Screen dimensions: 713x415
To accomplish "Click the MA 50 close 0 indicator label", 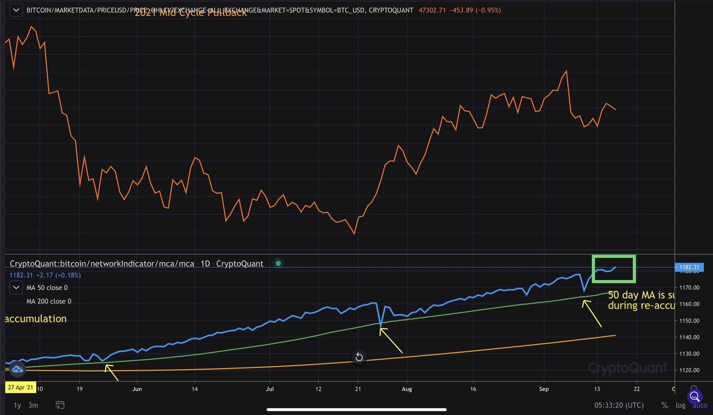I will pyautogui.click(x=47, y=288).
